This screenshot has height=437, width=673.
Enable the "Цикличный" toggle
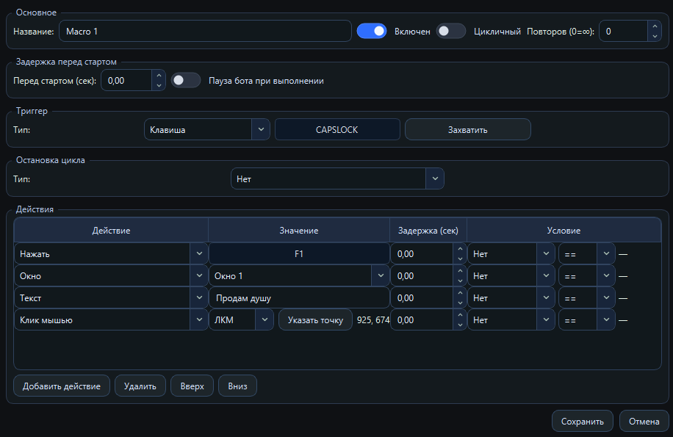[451, 31]
